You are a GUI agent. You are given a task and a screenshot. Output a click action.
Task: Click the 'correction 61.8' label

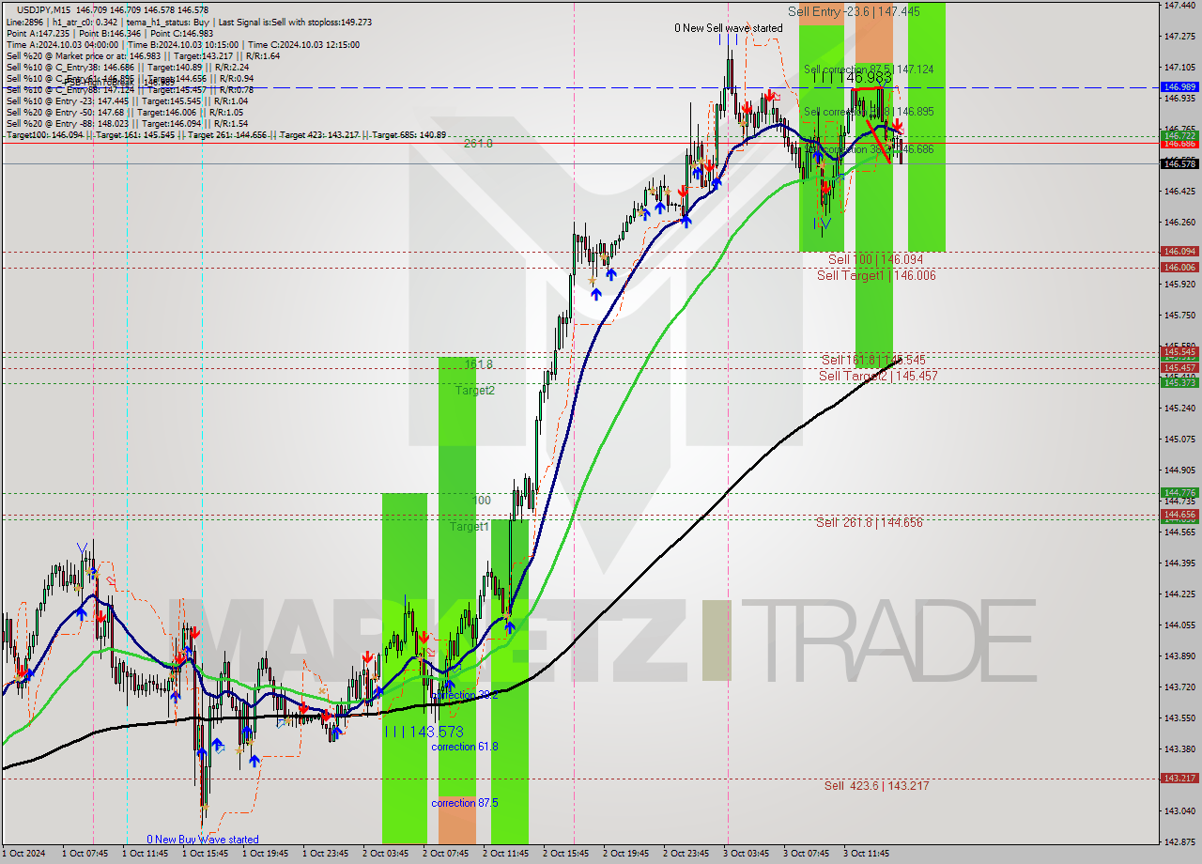coord(465,747)
